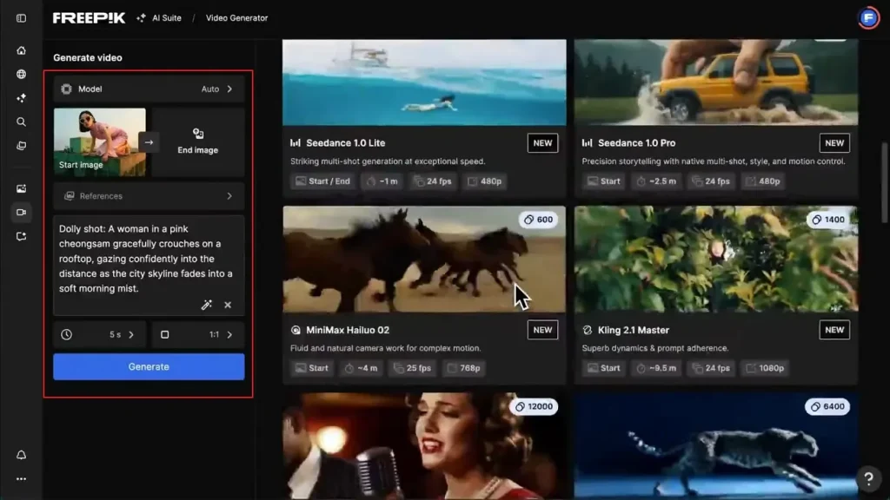Click ~4 m tag on MiniMax Hailuo
The width and height of the screenshot is (890, 500).
pyautogui.click(x=361, y=368)
